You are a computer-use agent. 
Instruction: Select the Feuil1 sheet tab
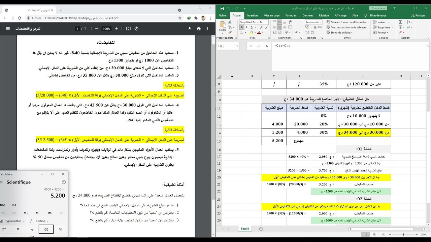point(245,229)
